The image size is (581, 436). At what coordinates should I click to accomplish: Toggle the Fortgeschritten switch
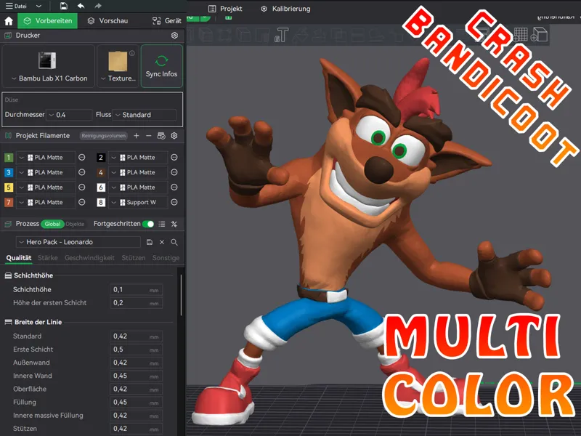pyautogui.click(x=148, y=224)
